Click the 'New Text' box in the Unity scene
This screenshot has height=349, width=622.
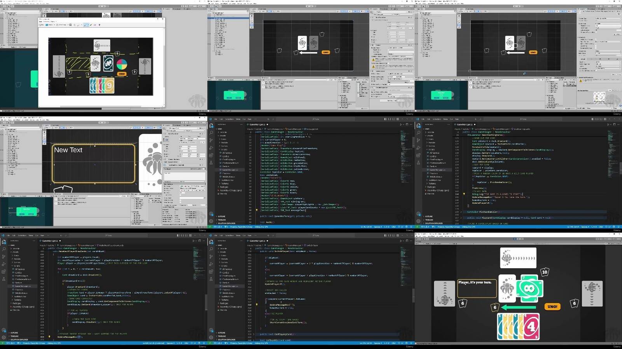pos(93,163)
